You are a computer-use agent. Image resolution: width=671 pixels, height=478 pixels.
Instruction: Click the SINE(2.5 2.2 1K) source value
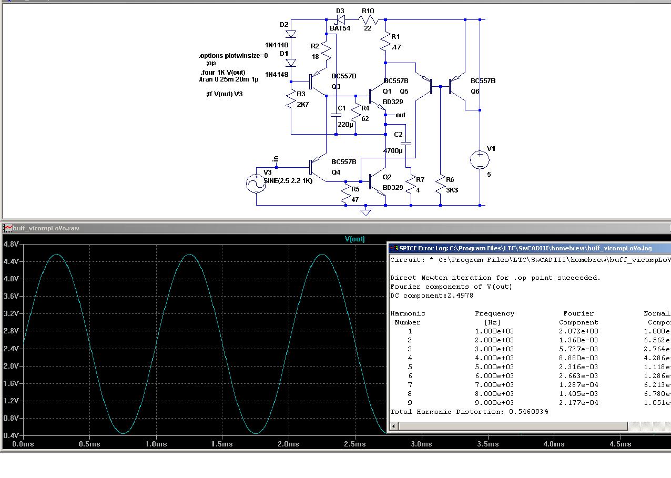coord(288,181)
